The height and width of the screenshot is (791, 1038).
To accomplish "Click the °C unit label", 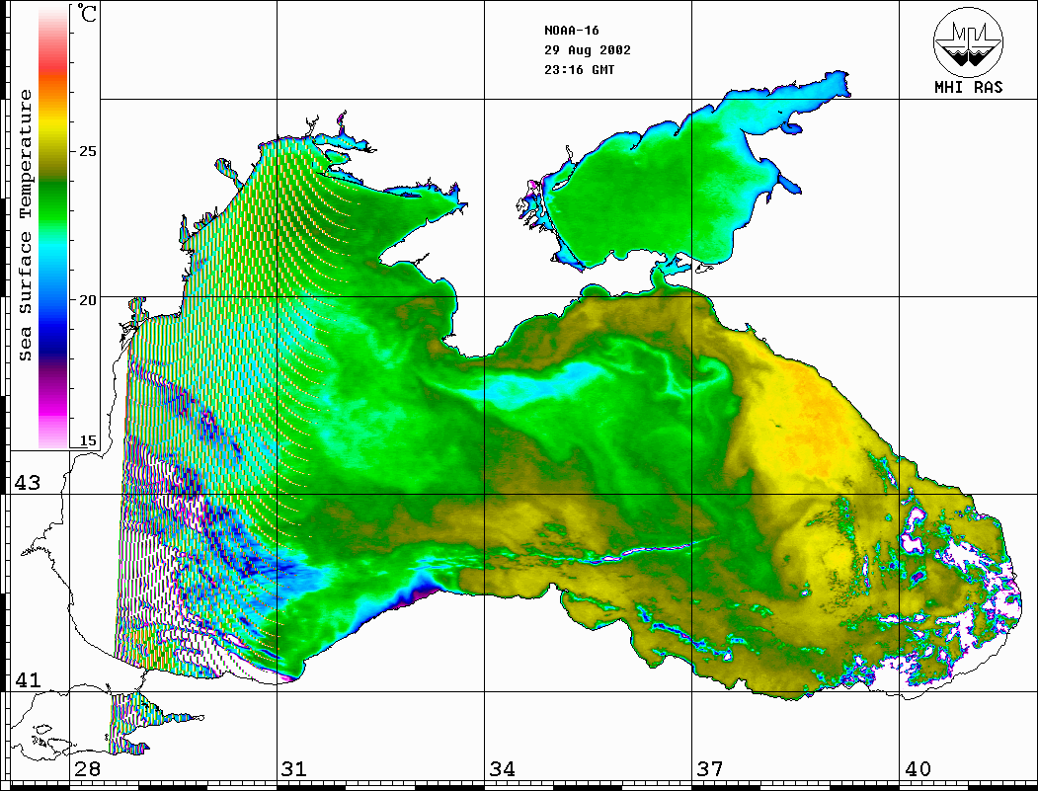I will (86, 13).
